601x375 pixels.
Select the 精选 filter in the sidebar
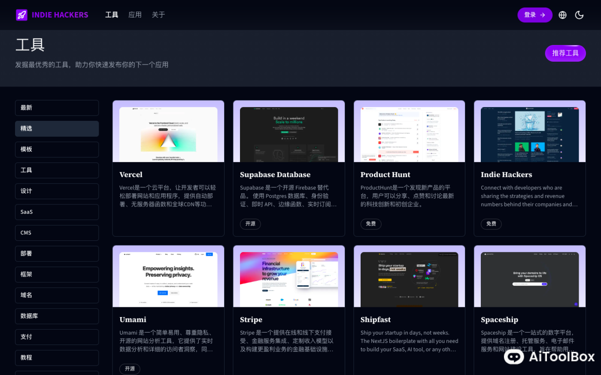pos(57,129)
